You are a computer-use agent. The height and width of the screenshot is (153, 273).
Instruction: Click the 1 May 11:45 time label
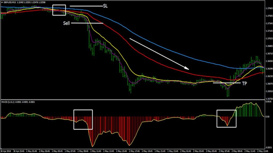[97, 151]
